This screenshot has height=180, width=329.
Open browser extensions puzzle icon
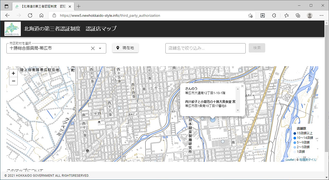pyautogui.click(x=274, y=15)
